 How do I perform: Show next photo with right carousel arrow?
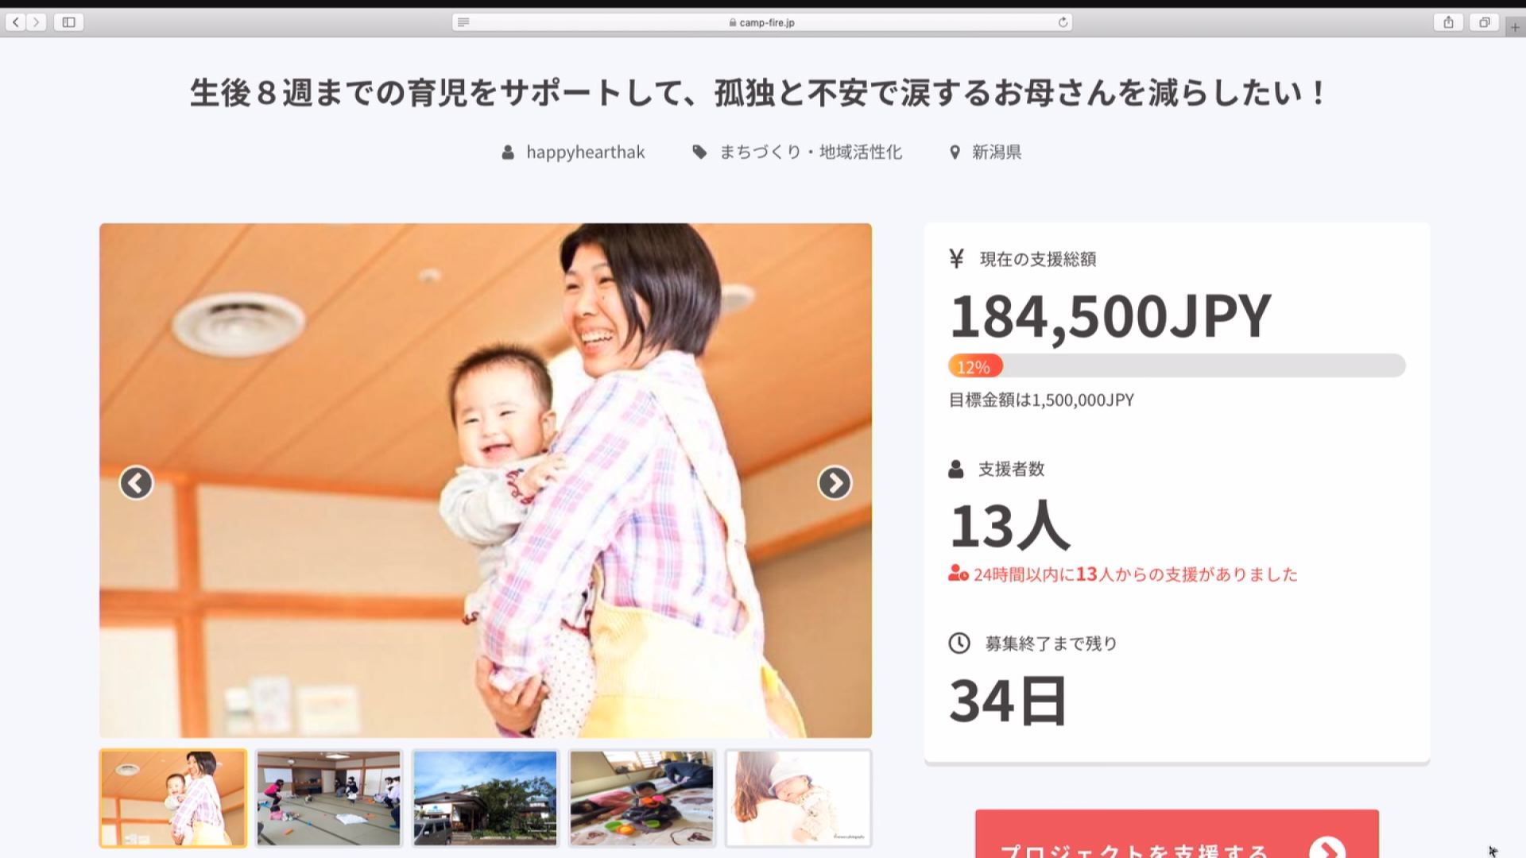tap(835, 482)
